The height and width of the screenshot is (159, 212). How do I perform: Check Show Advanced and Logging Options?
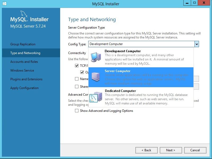77,111
